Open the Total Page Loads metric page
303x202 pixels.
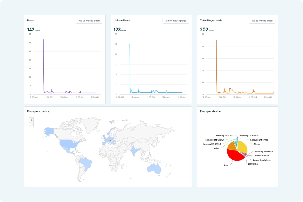(x=262, y=21)
